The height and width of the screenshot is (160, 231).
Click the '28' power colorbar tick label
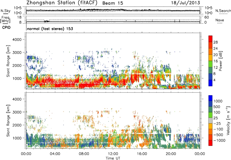(x=215, y=42)
